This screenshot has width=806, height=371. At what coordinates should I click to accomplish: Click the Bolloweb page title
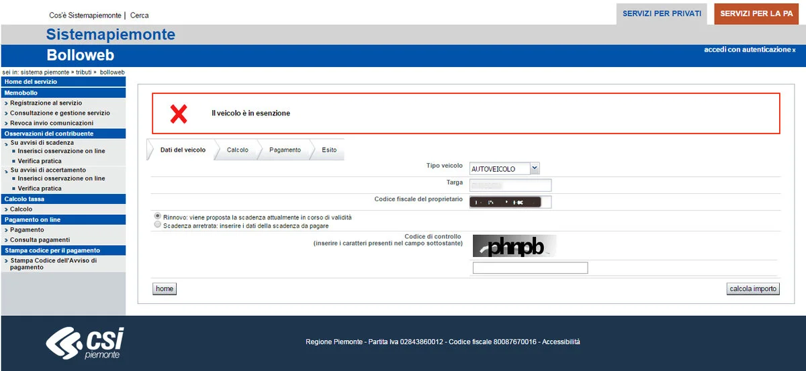point(81,56)
